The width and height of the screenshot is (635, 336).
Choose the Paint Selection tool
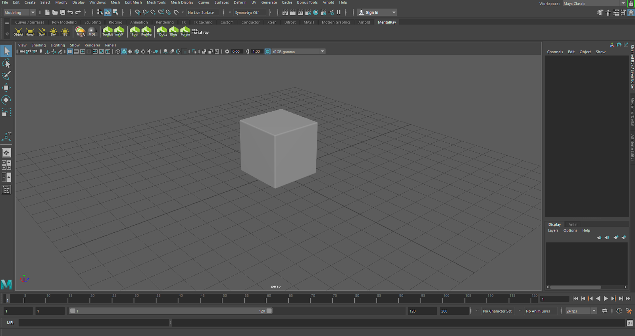pyautogui.click(x=6, y=75)
